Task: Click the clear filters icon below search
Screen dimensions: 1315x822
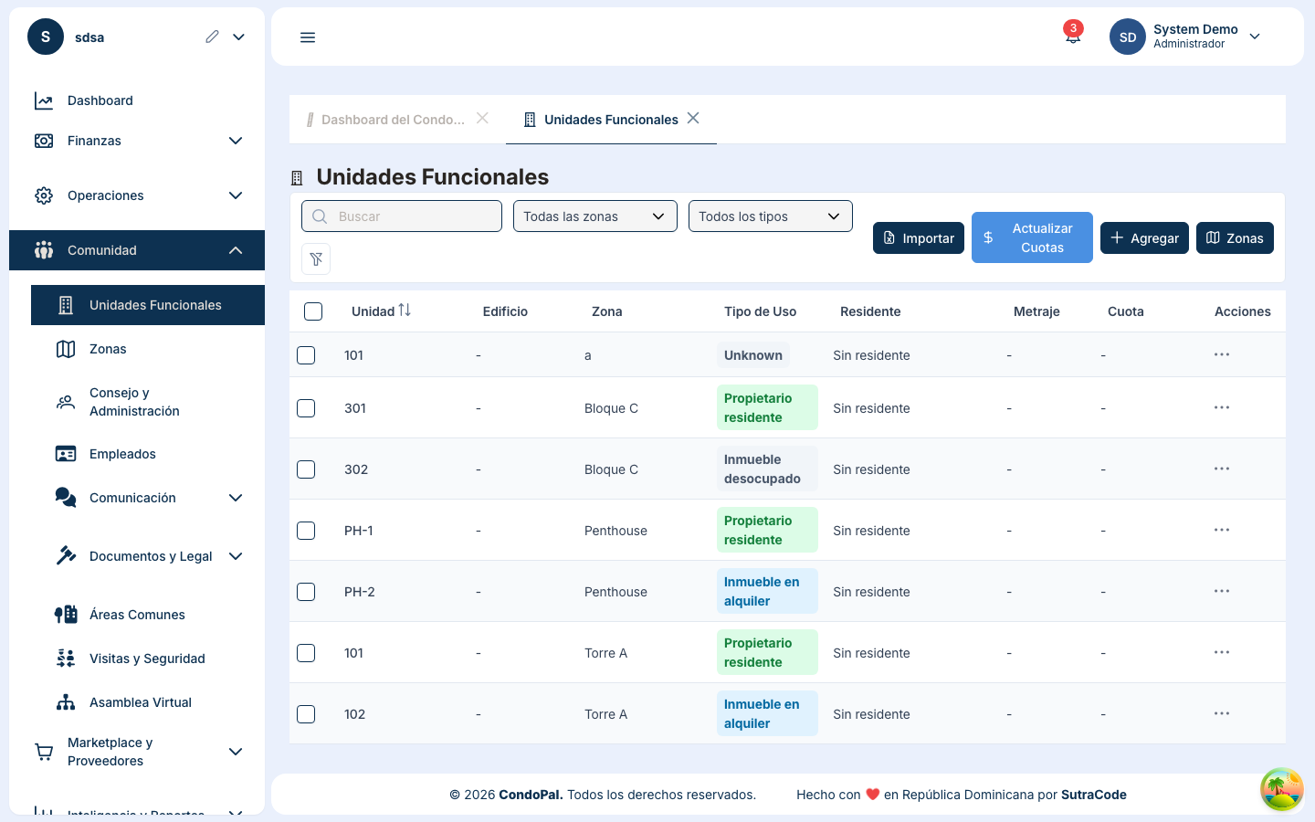Action: (316, 258)
